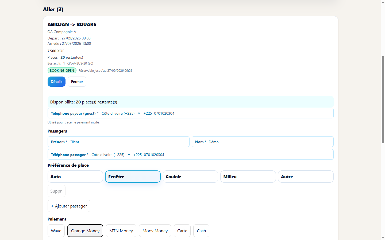This screenshot has width=385, height=240.
Task: Open the Détails button for ABIDJAN -> BOUAKE
Action: (56, 82)
